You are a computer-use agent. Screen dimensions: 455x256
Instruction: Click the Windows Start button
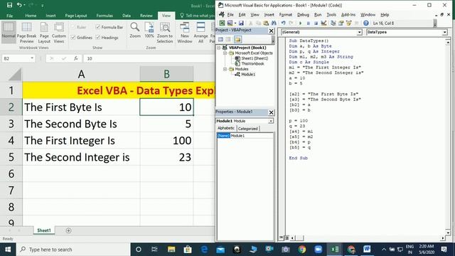tap(8, 250)
